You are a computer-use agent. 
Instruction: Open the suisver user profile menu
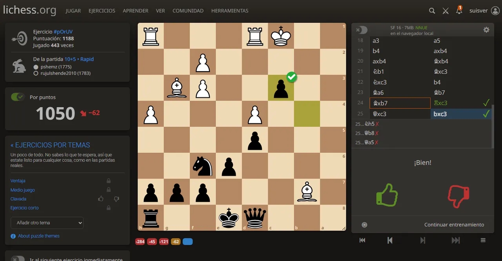click(484, 11)
